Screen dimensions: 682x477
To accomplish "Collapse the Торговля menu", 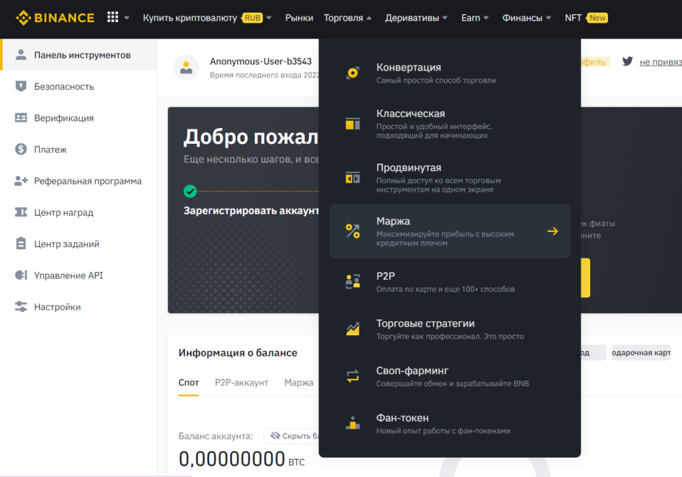I will pos(348,18).
